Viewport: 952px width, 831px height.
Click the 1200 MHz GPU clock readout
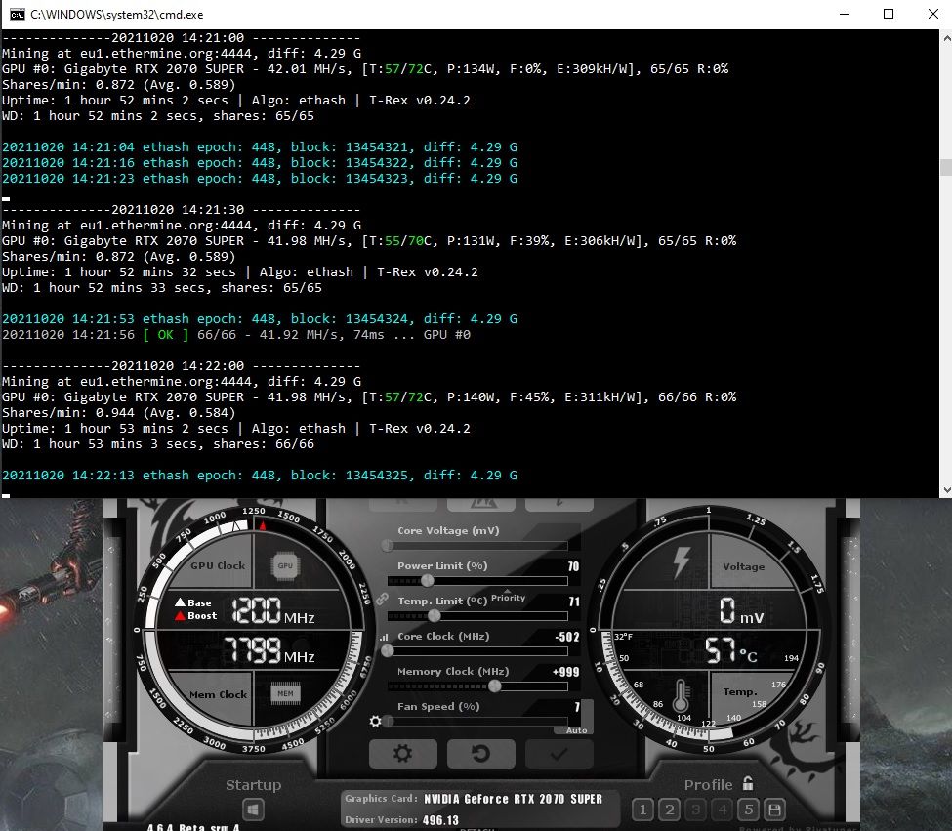pyautogui.click(x=272, y=610)
